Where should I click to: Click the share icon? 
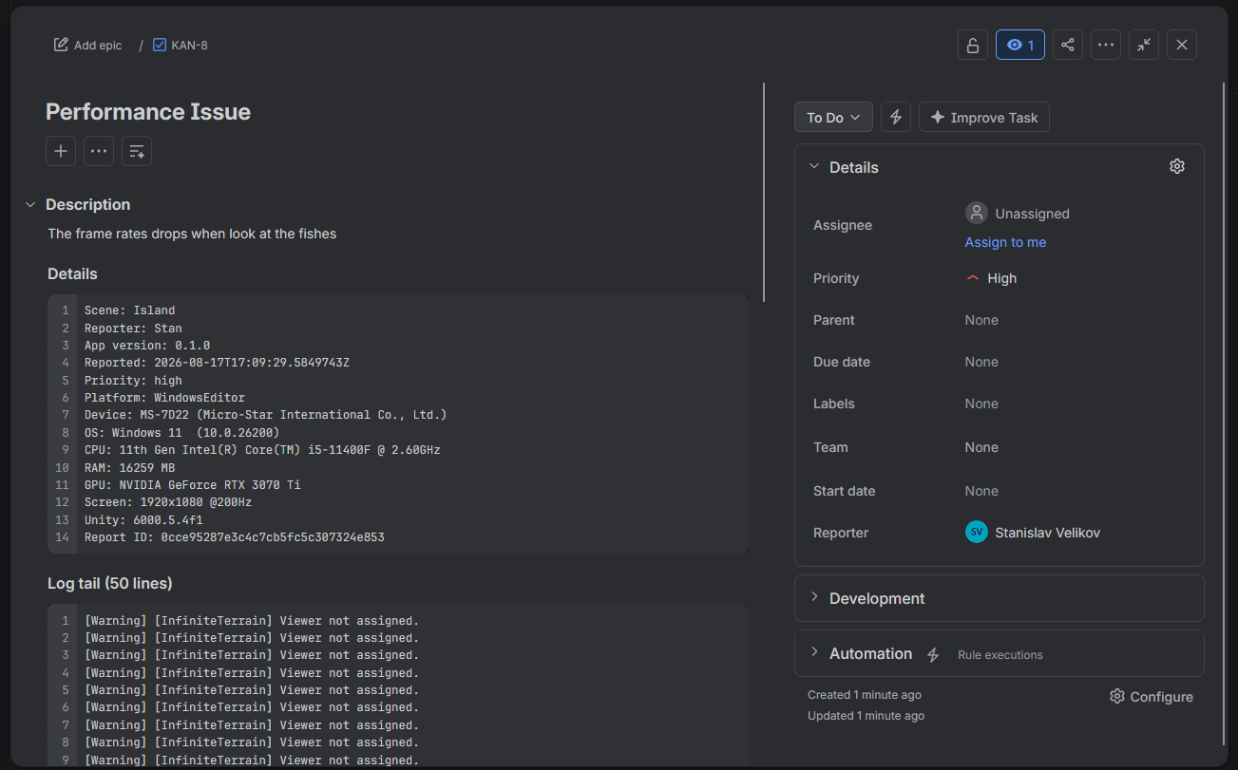coord(1068,45)
